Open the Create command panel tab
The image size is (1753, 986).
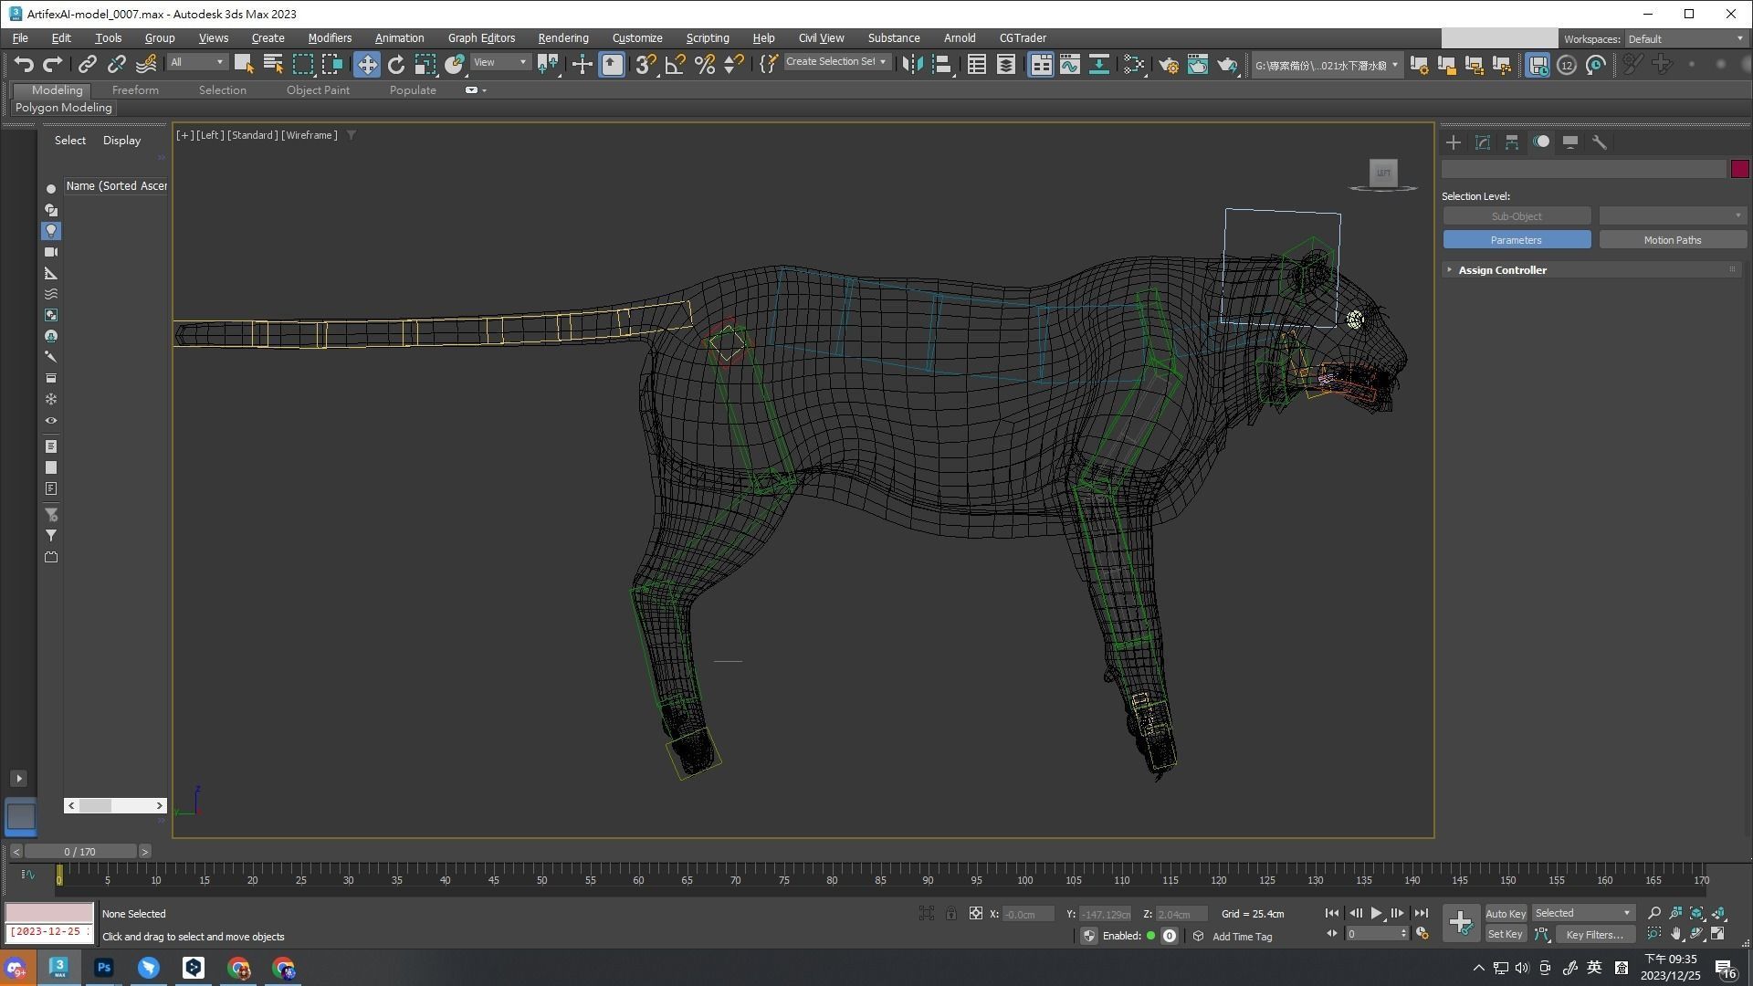pyautogui.click(x=1454, y=142)
